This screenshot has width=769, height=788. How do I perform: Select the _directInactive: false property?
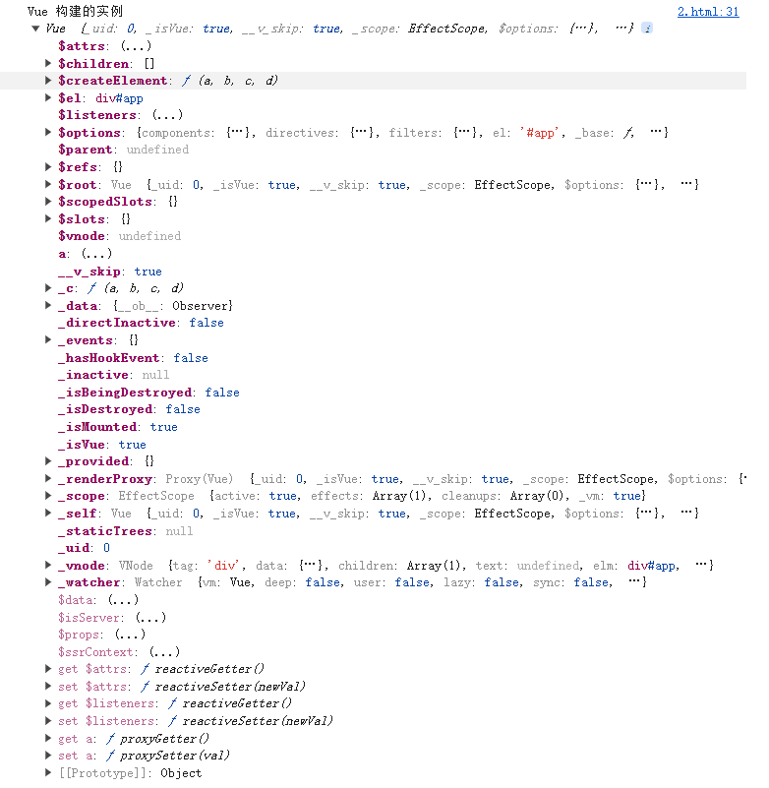pos(141,323)
